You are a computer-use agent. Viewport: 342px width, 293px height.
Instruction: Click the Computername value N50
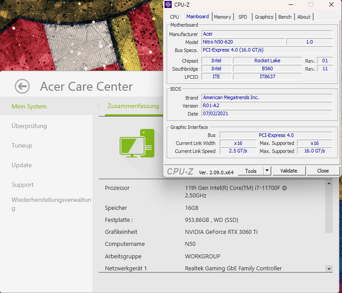[190, 244]
